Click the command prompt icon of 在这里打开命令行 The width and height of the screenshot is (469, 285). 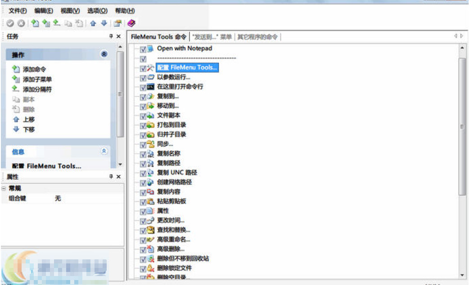coord(150,87)
